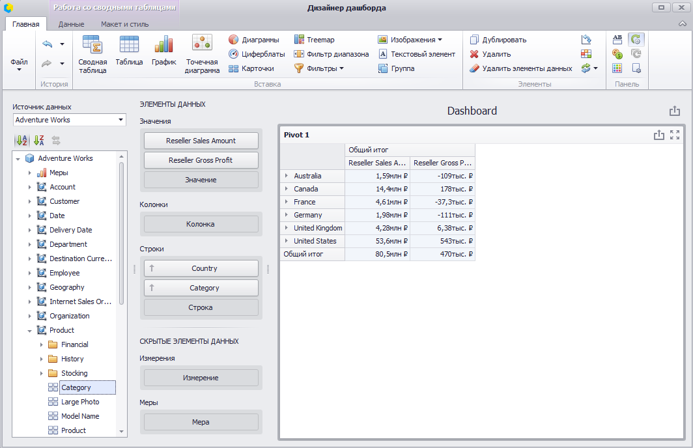Click the Измерение placeholder button

coord(201,378)
